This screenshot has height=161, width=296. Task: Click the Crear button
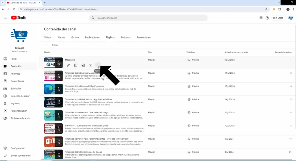pos(278,18)
